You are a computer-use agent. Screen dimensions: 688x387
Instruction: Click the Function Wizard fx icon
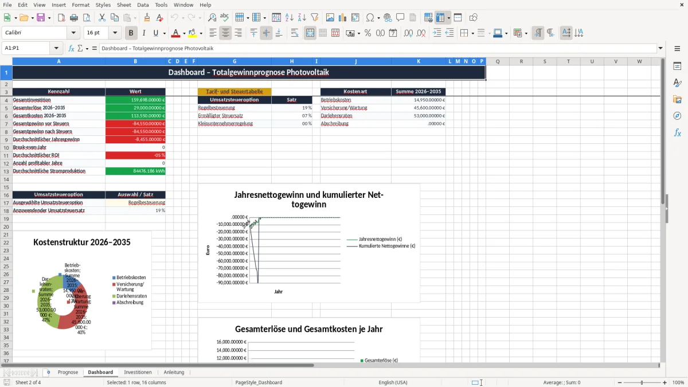pos(71,48)
